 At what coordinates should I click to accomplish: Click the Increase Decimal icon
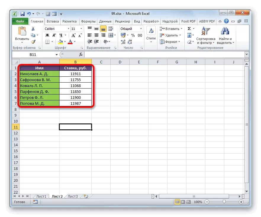[123, 42]
